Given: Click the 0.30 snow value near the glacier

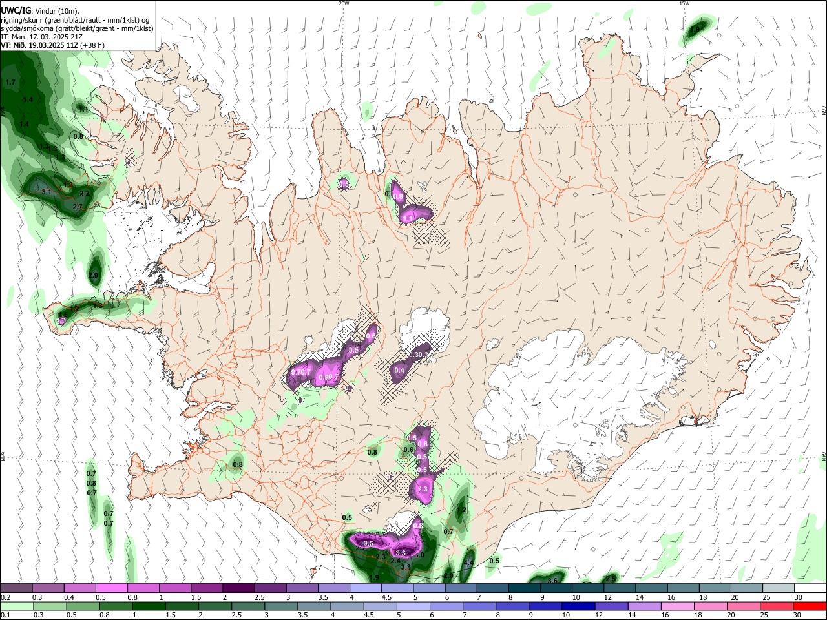Looking at the screenshot, I should pyautogui.click(x=417, y=355).
